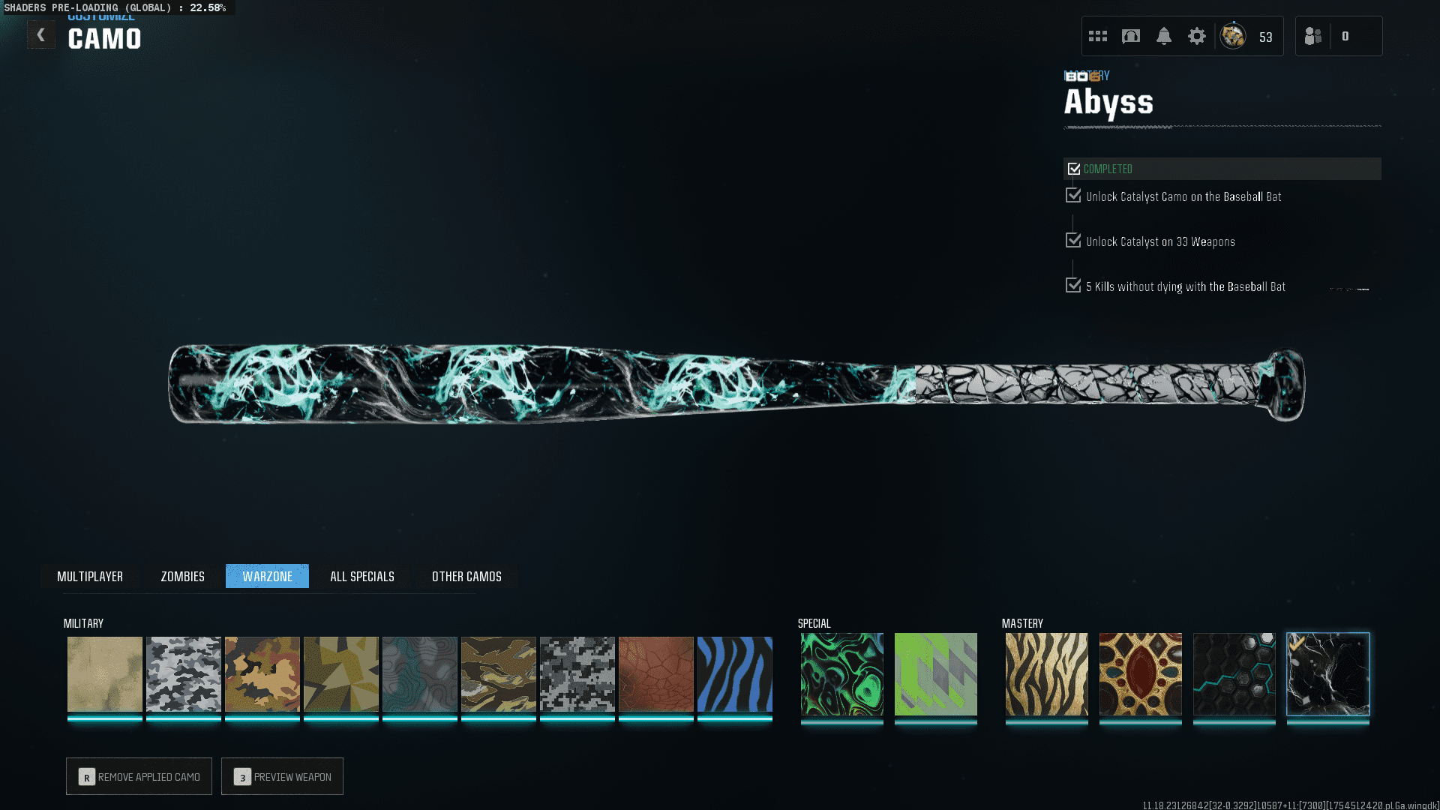Screen dimensions: 1440x810
Task: Click Preview Weapon button
Action: point(282,776)
